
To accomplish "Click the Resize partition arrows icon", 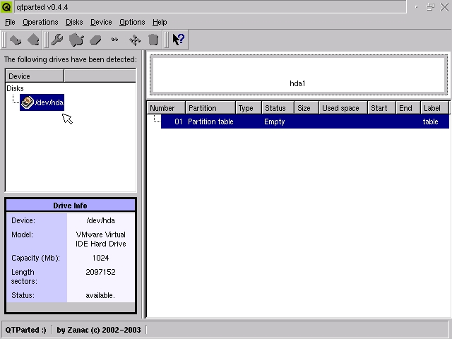I will point(114,40).
